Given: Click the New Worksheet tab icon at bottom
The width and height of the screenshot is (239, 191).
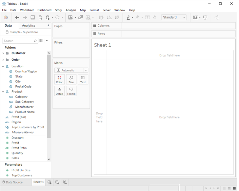Looking at the screenshot, I should pos(49,182).
